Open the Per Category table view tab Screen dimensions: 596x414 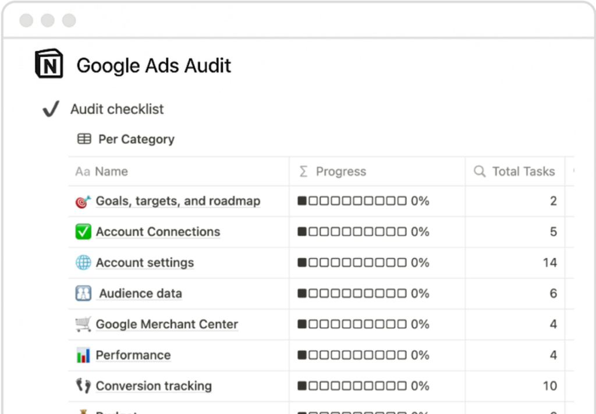[x=126, y=140]
